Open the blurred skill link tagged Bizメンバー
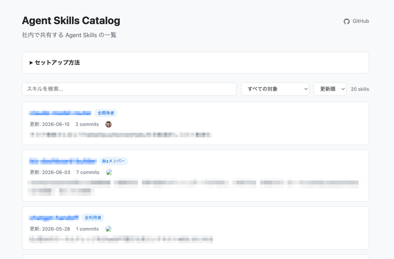The height and width of the screenshot is (259, 394). [x=63, y=161]
